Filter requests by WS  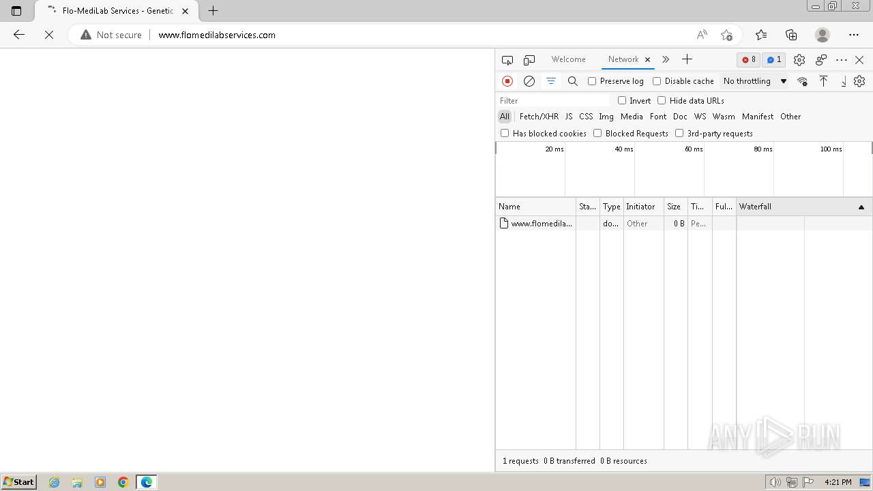tap(700, 117)
